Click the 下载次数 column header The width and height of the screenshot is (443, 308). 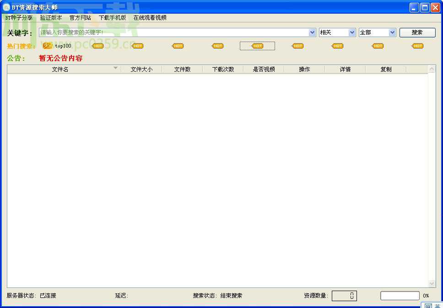[223, 69]
